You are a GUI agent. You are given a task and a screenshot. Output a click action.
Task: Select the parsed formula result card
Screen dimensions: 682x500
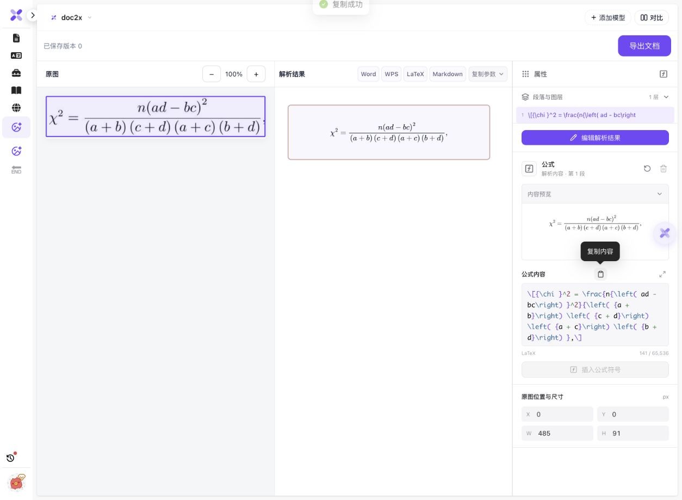pyautogui.click(x=389, y=132)
